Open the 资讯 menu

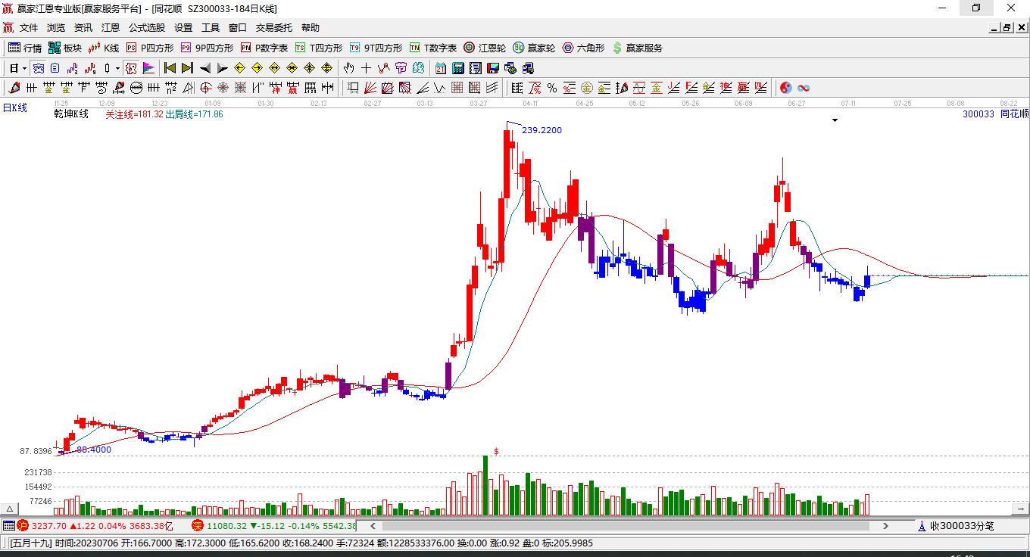(83, 28)
